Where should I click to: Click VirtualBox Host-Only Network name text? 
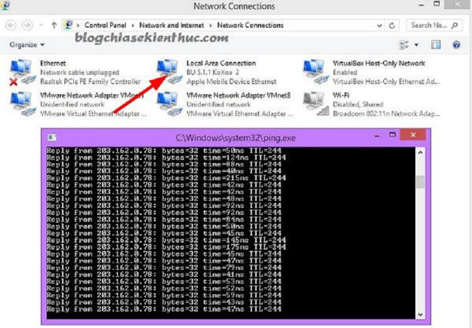tap(379, 64)
